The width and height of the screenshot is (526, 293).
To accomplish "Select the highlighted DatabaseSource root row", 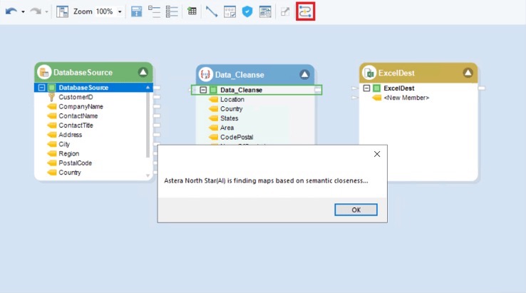I will pyautogui.click(x=93, y=88).
